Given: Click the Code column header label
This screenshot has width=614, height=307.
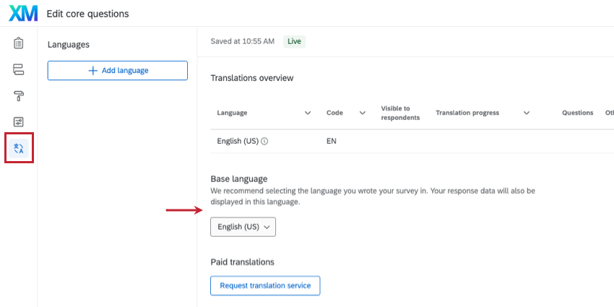Looking at the screenshot, I should coord(334,113).
